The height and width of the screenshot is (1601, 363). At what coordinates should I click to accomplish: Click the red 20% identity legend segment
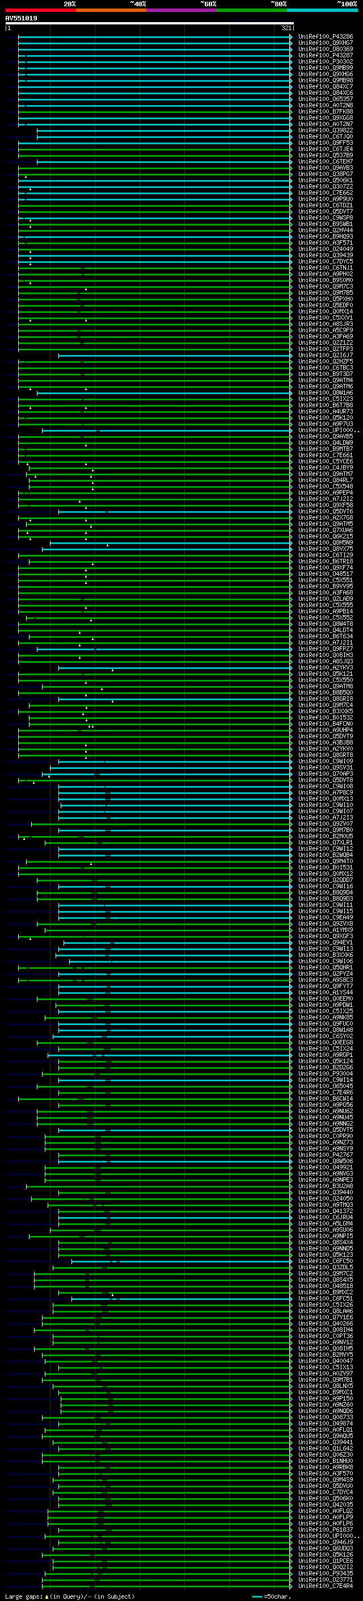click(40, 10)
